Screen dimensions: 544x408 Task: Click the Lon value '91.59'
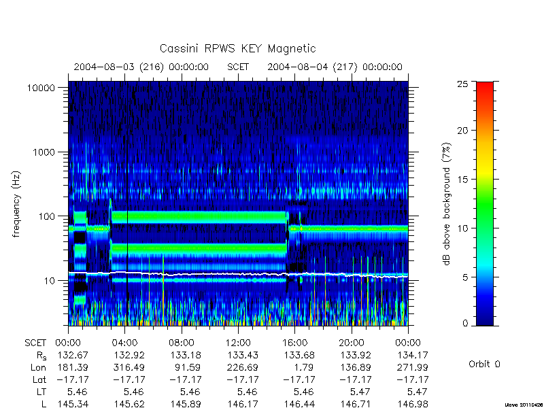pyautogui.click(x=189, y=367)
